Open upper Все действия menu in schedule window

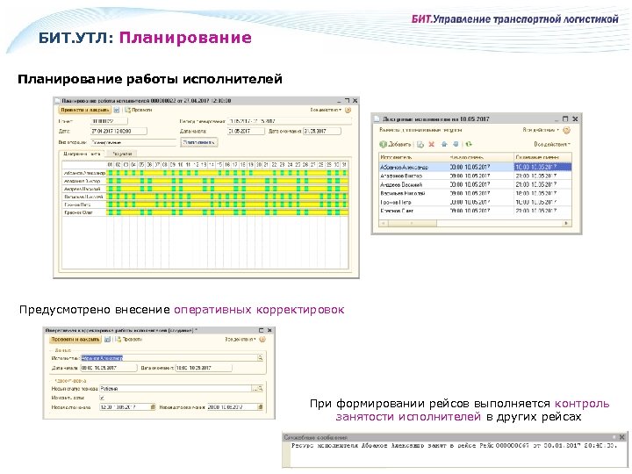[x=541, y=130]
